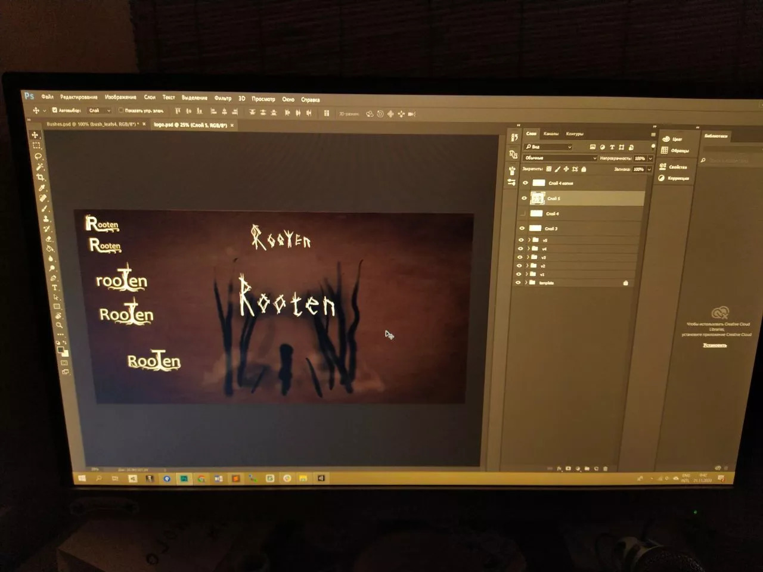
Task: Open the Образцы panel button
Action: pos(675,151)
